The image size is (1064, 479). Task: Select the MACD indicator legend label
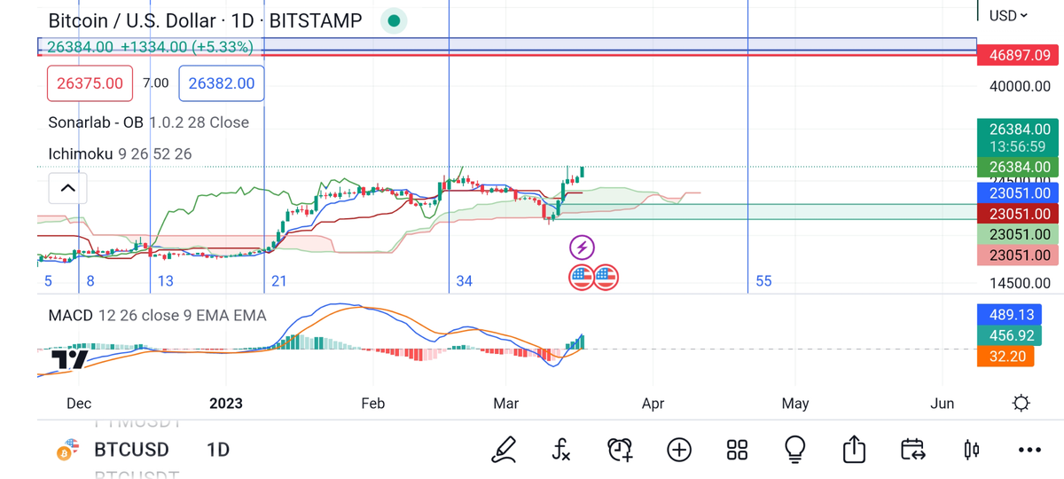[71, 315]
